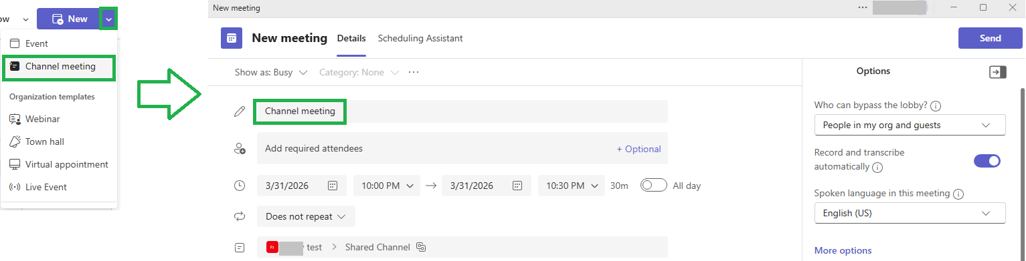Open the end date calendar picker icon
The height and width of the screenshot is (261, 1026).
coord(517,186)
